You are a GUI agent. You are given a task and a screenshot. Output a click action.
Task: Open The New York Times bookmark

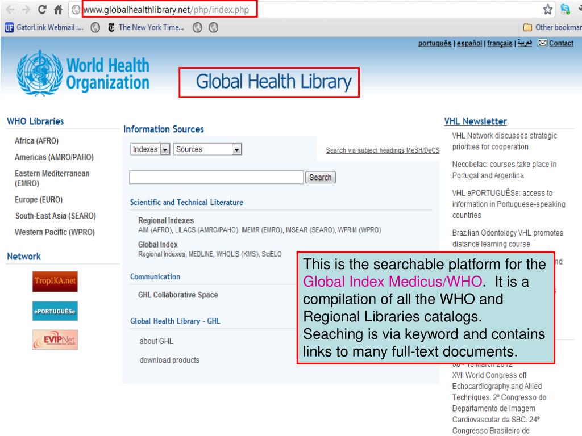point(145,27)
